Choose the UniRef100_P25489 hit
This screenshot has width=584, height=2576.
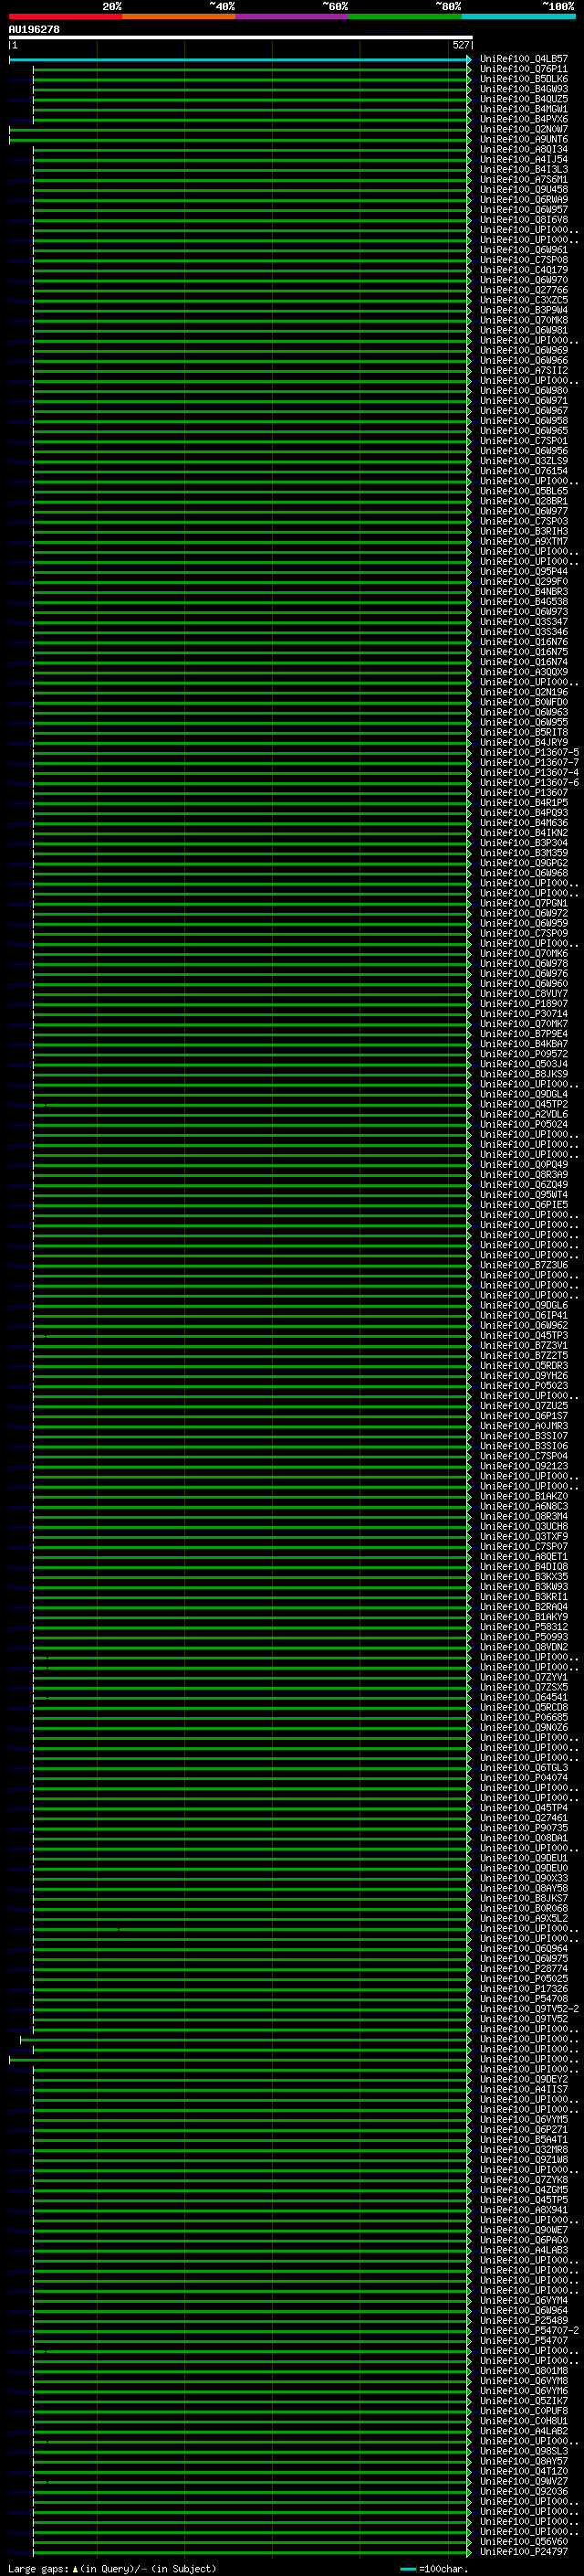[524, 2320]
